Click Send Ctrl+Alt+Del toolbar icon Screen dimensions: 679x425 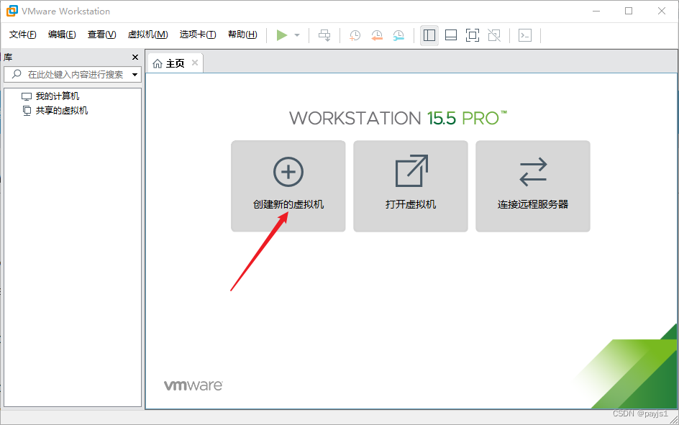(324, 35)
